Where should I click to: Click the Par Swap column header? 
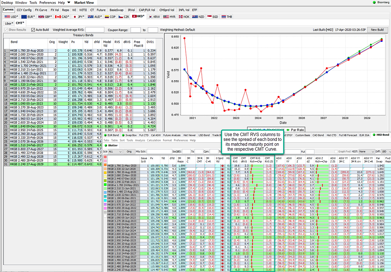[380, 160]
